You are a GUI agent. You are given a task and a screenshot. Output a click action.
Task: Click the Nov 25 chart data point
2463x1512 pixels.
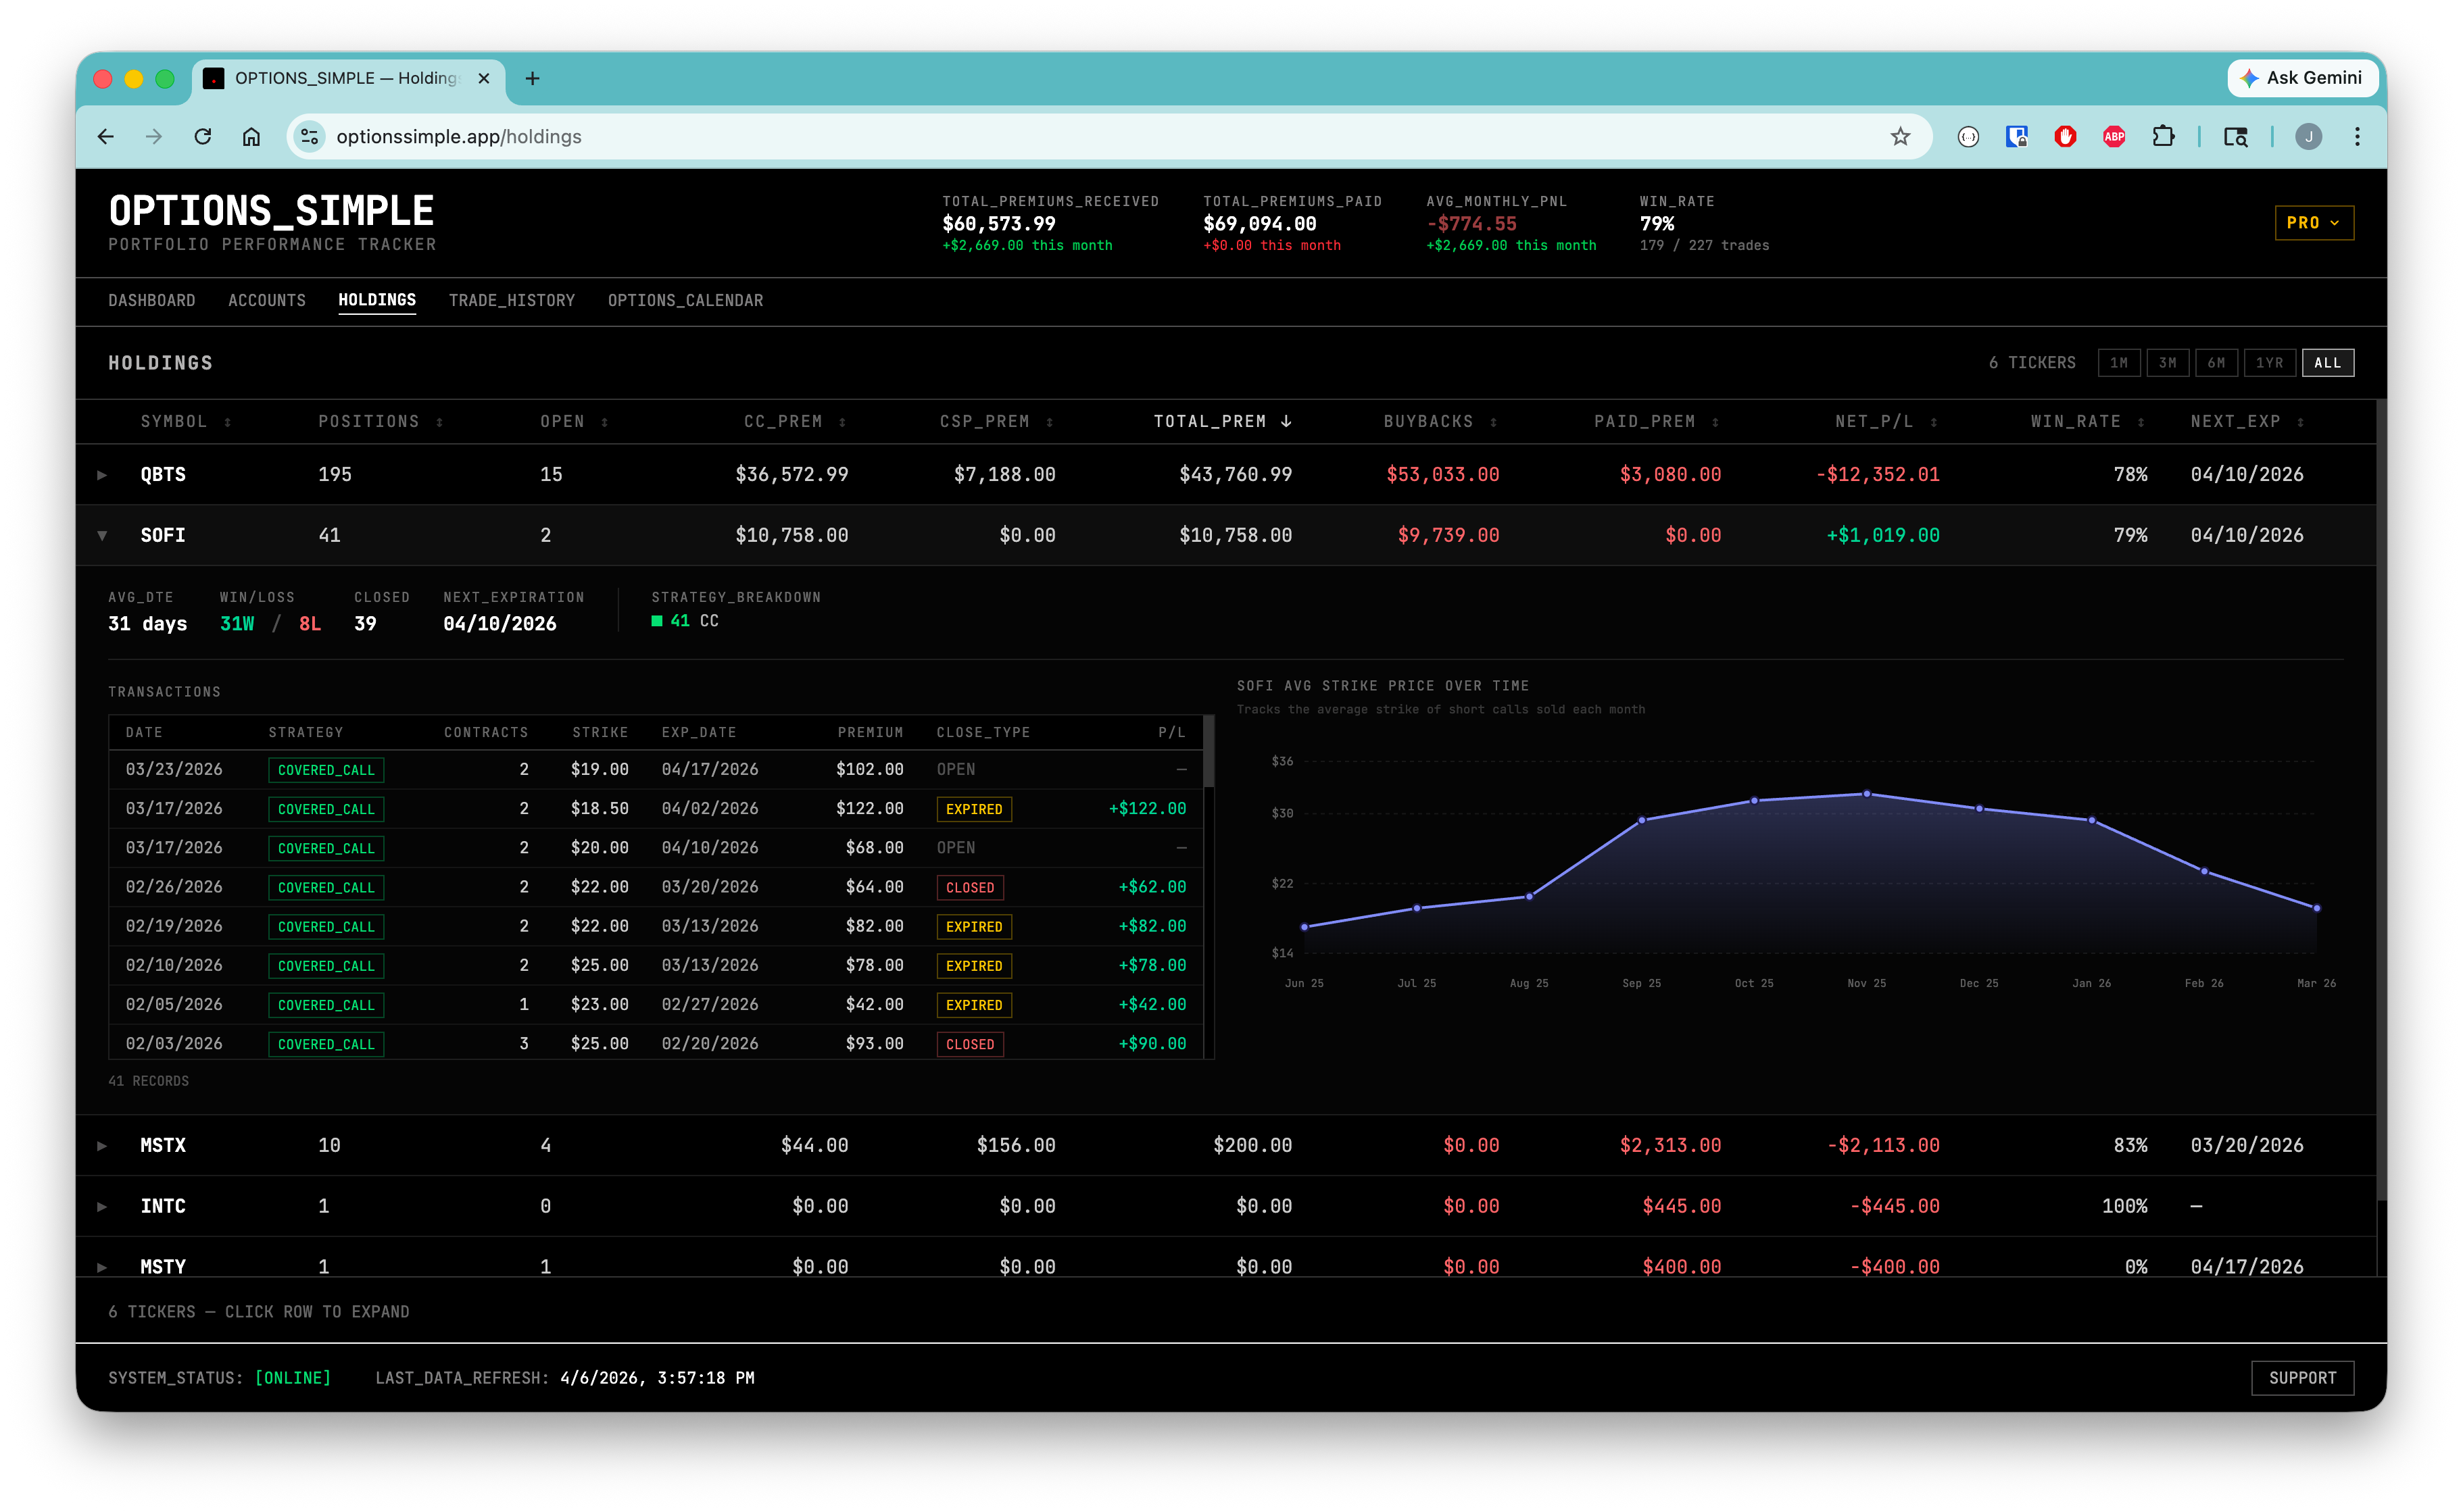1865,794
